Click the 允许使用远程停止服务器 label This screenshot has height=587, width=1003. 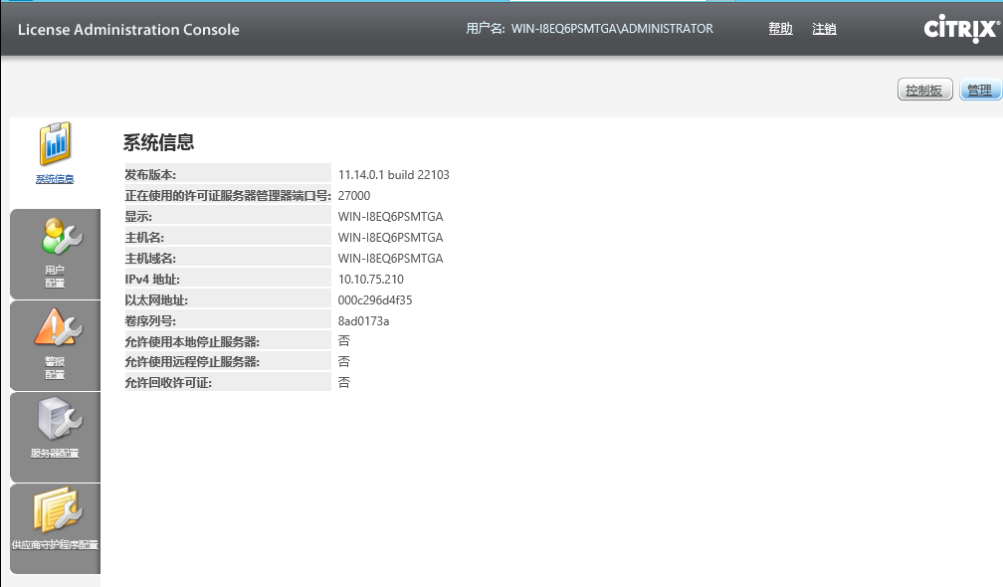tap(192, 362)
